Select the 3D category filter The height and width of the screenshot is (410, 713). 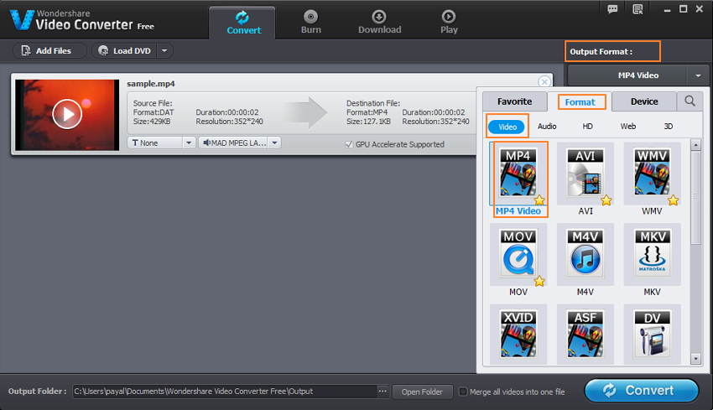click(x=668, y=127)
